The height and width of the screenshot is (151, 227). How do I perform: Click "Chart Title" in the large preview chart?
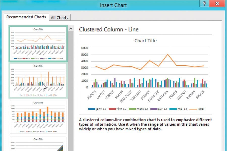point(146,41)
